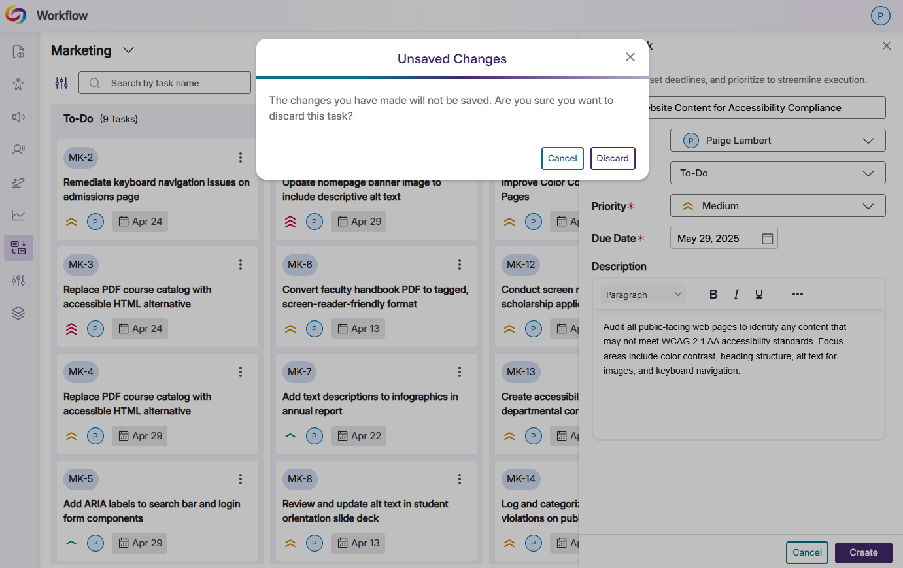Open the user profile avatar in header

pyautogui.click(x=880, y=16)
